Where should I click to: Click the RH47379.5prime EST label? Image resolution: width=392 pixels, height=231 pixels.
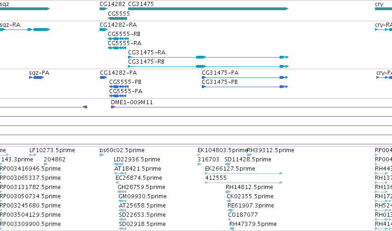(253, 224)
